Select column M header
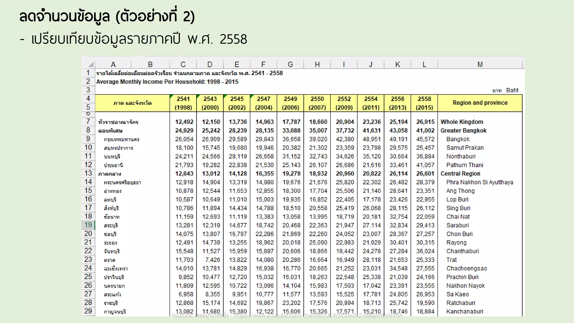The height and width of the screenshot is (323, 574). click(480, 64)
